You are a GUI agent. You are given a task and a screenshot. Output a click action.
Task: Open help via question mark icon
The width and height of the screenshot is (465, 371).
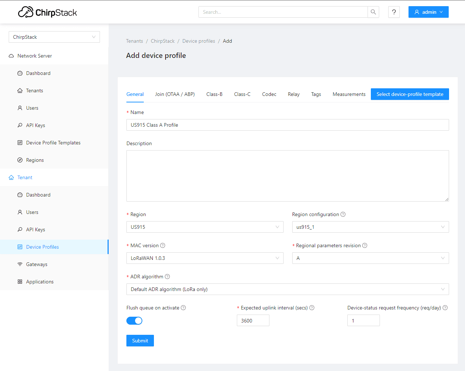coord(394,12)
